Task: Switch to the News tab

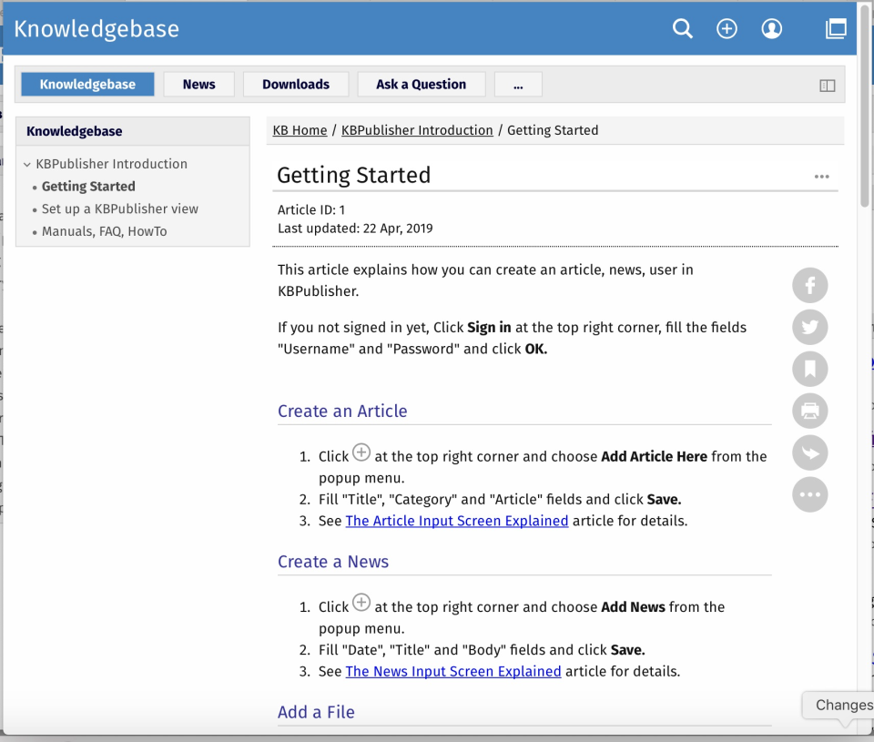Action: pos(198,84)
